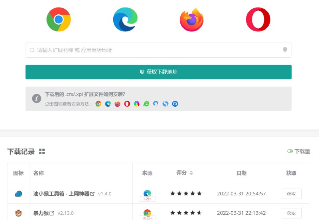Click the 下载记录 heading
Screen dimensions: 319x220
click(21, 152)
